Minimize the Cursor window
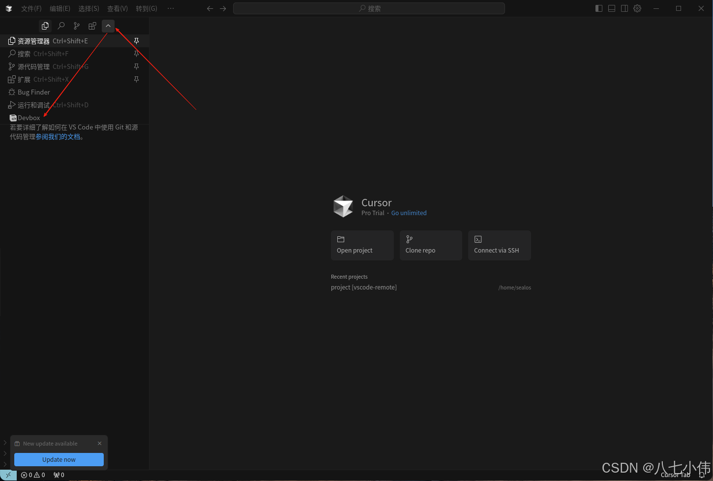The width and height of the screenshot is (713, 481). click(656, 8)
